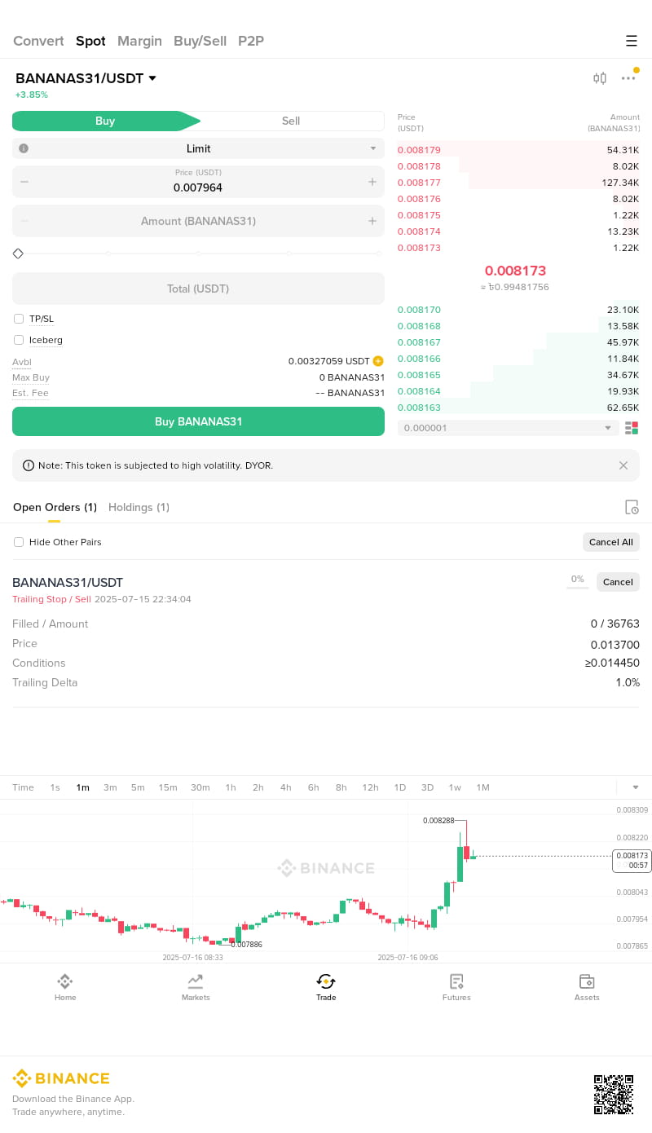Increase price with the plus icon
This screenshot has height=1133, width=652.
click(372, 182)
